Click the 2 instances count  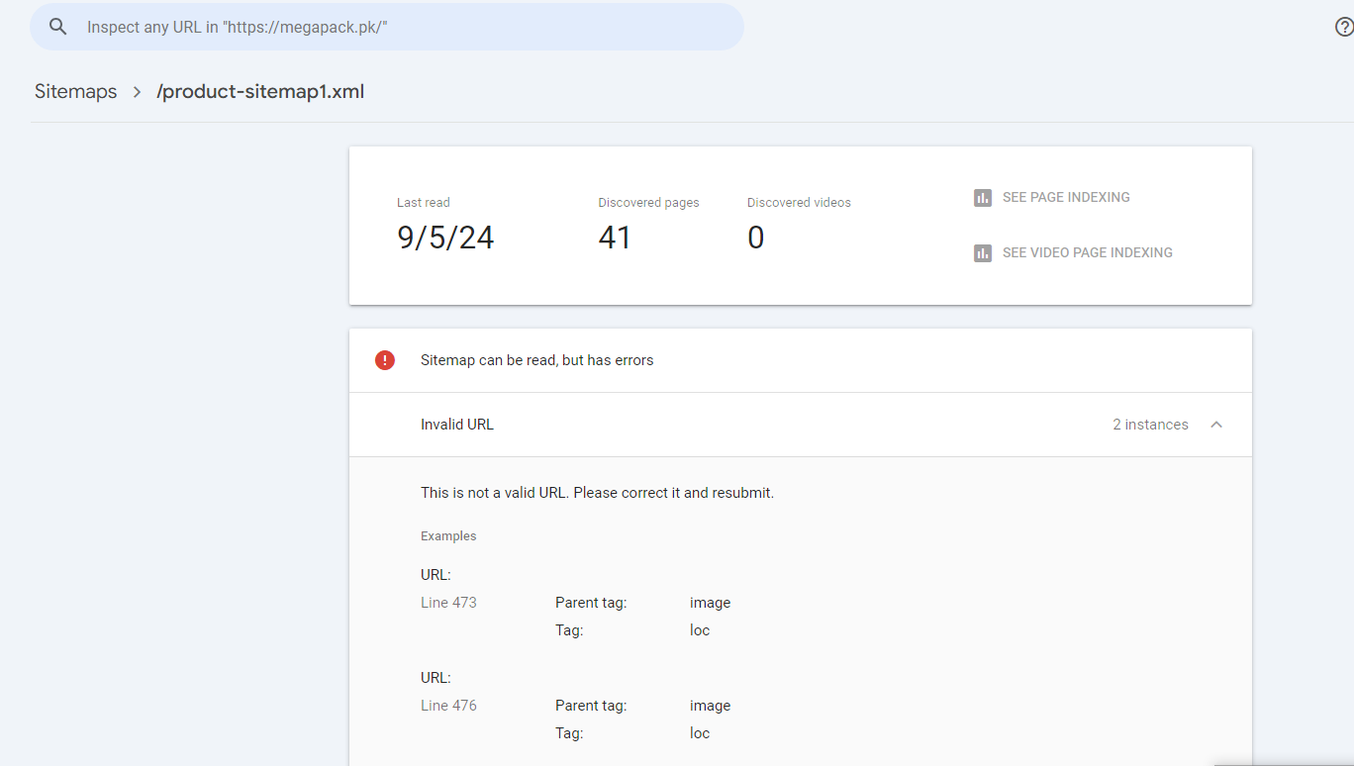click(x=1150, y=425)
